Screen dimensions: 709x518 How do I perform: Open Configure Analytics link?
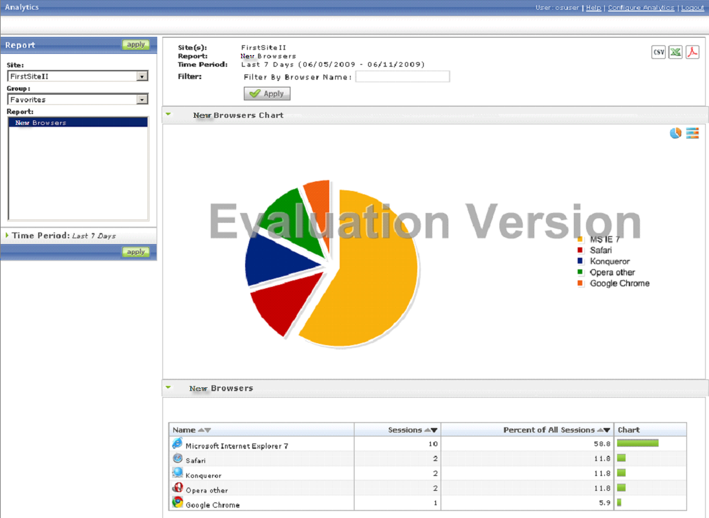click(x=640, y=8)
